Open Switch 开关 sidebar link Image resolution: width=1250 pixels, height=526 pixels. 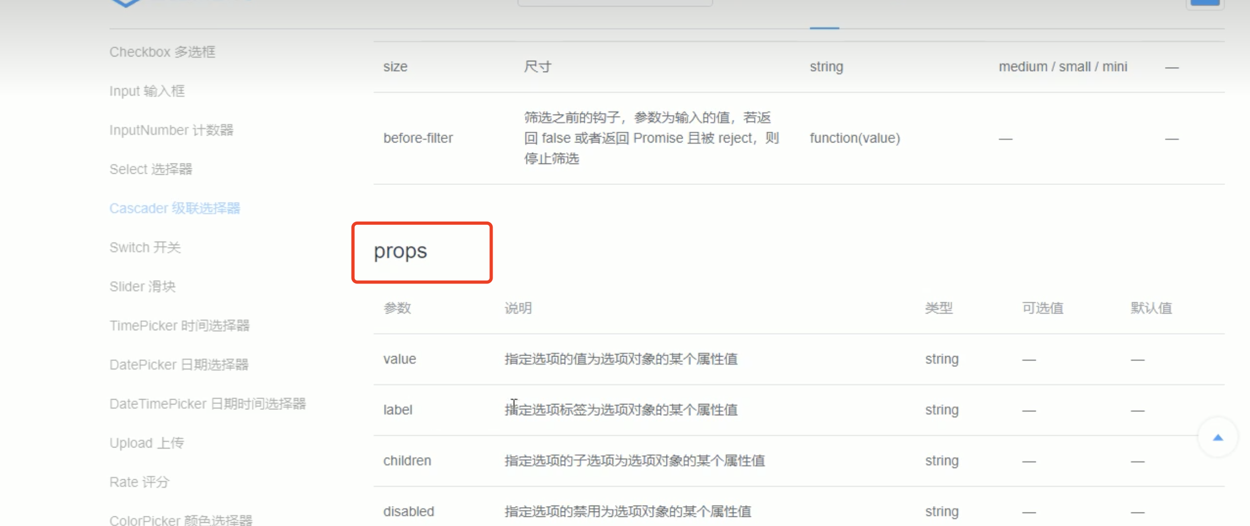[x=145, y=247]
